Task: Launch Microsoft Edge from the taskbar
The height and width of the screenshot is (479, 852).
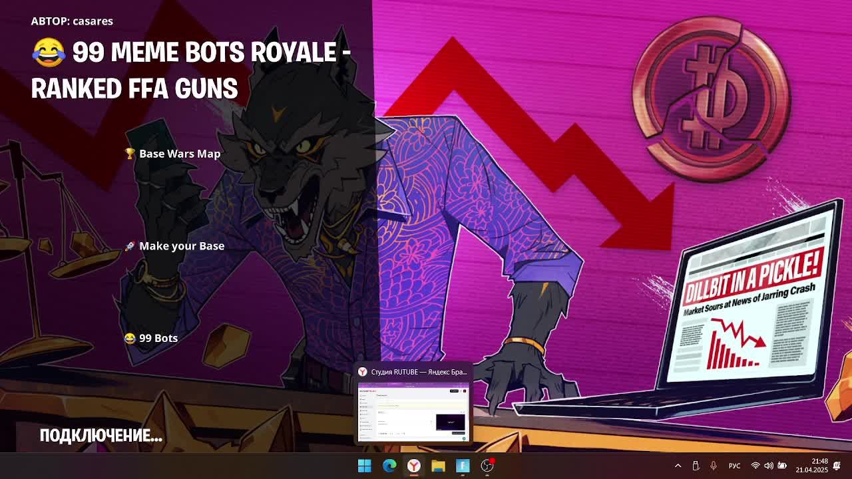Action: pyautogui.click(x=389, y=466)
